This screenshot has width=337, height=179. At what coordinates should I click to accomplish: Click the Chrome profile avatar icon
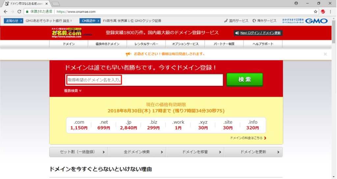click(296, 3)
